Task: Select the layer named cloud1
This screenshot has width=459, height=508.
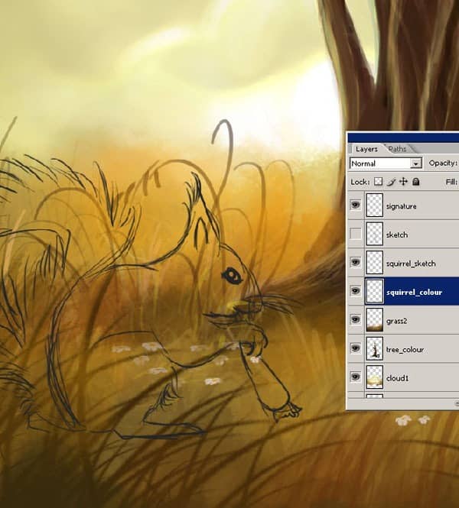Action: point(397,378)
